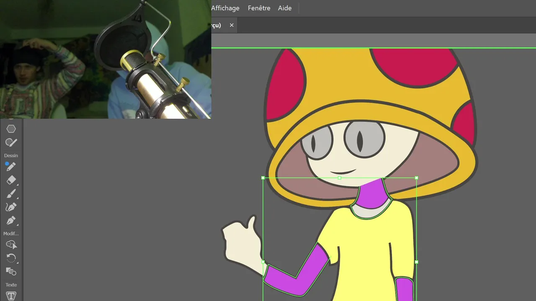Open the Fenêtre menu
Screen dimensions: 536x301
[259, 8]
